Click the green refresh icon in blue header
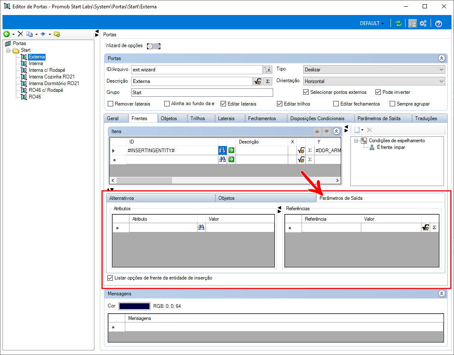This screenshot has width=454, height=355. pyautogui.click(x=399, y=23)
